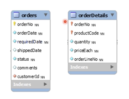Click the red diamond icon next to customerId
129x99 pixels.
pyautogui.click(x=15, y=76)
